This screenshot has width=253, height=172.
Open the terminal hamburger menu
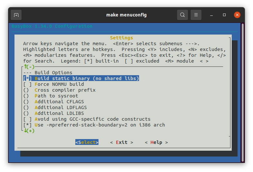pos(196,15)
